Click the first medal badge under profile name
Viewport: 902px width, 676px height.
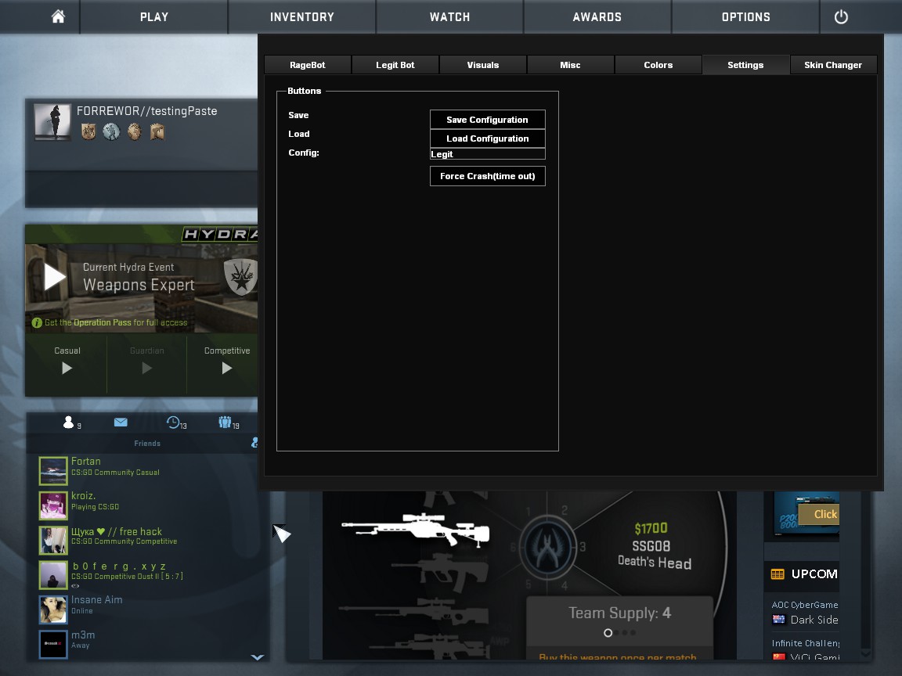coord(88,131)
